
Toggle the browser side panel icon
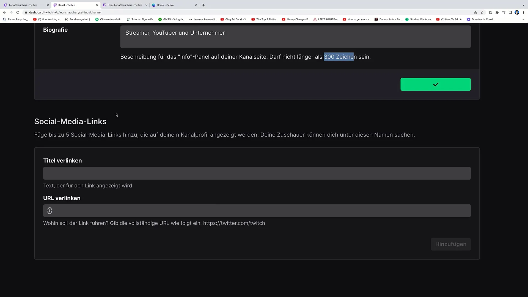510,12
